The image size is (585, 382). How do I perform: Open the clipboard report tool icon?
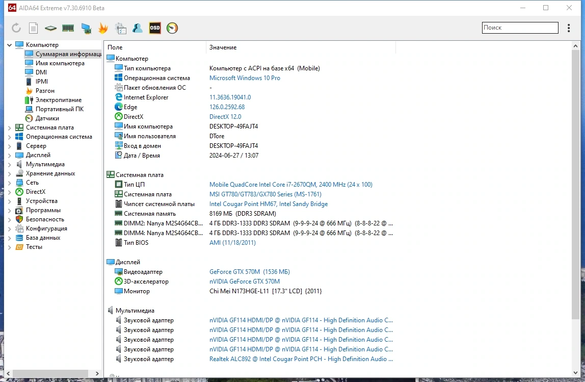click(x=120, y=29)
